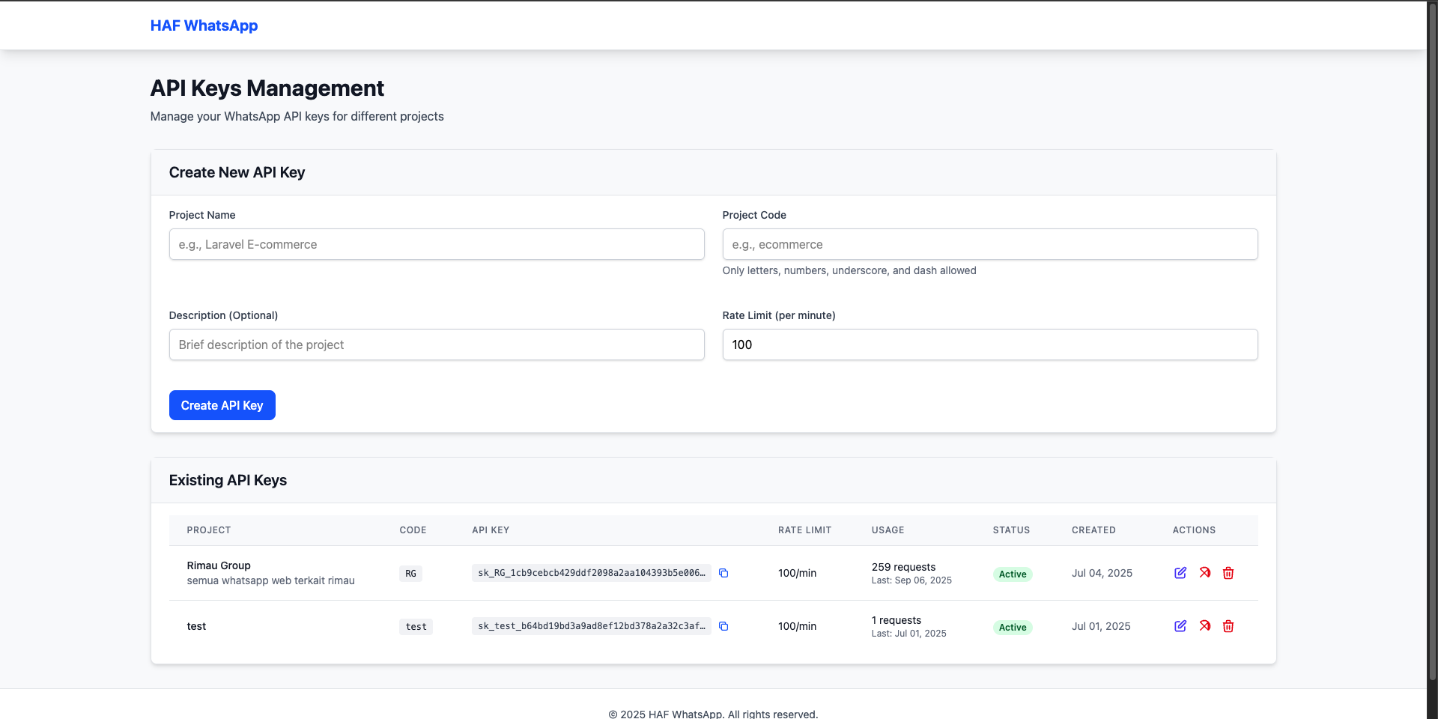The height and width of the screenshot is (719, 1438).
Task: Edit the Rimau Group API key
Action: (x=1180, y=572)
